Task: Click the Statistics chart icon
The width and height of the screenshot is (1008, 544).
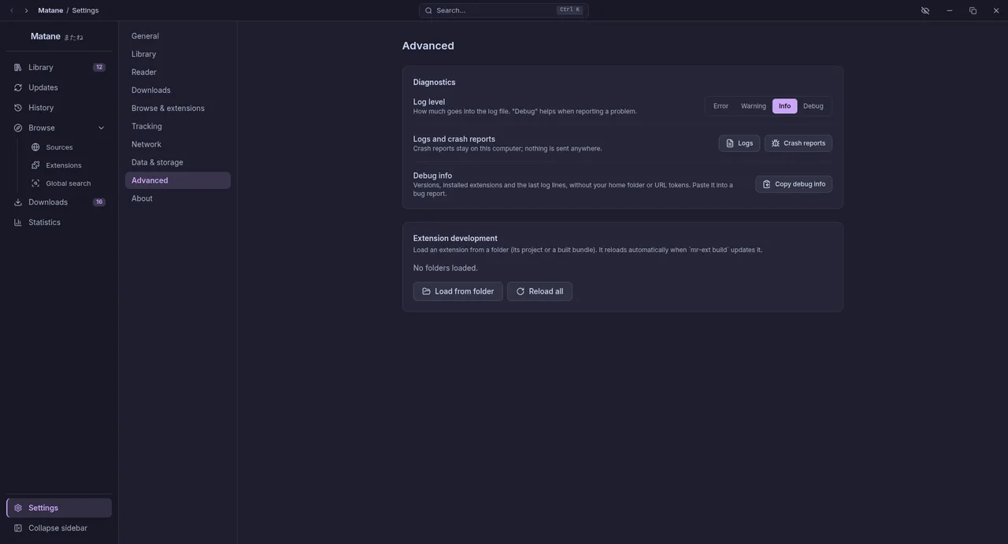Action: [x=18, y=223]
